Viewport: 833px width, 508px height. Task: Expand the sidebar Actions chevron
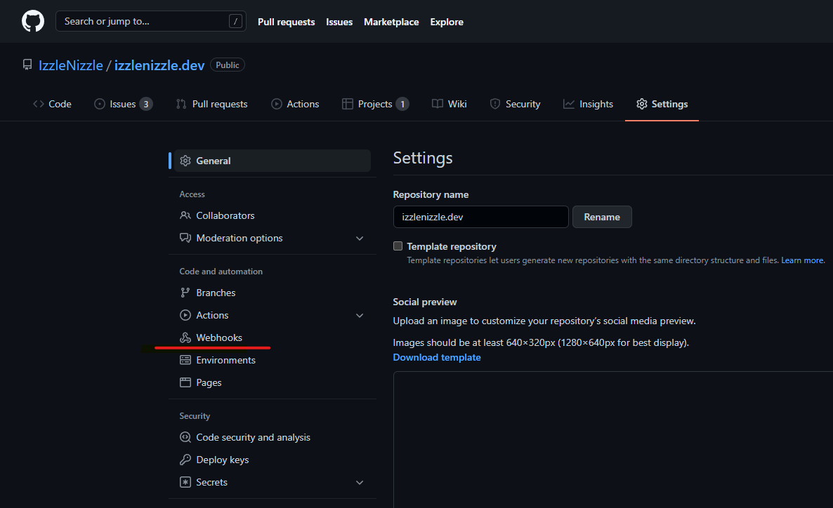[x=360, y=315]
